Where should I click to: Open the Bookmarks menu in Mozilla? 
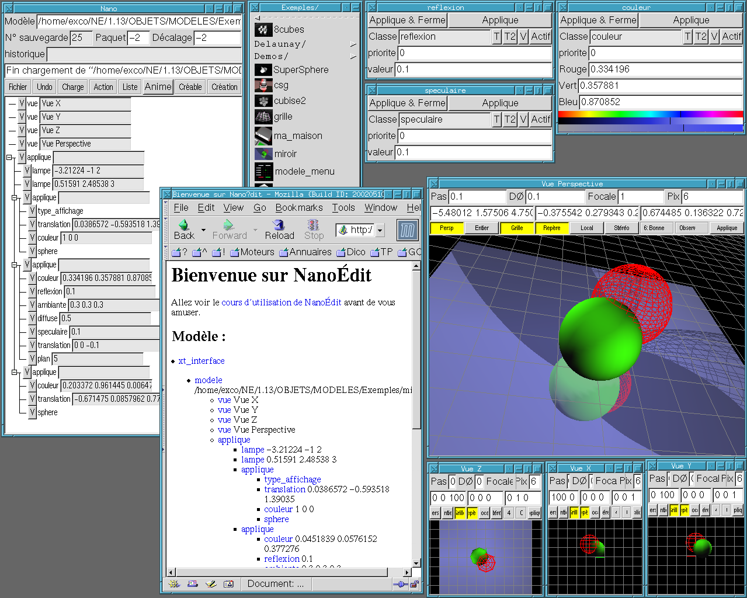[298, 207]
